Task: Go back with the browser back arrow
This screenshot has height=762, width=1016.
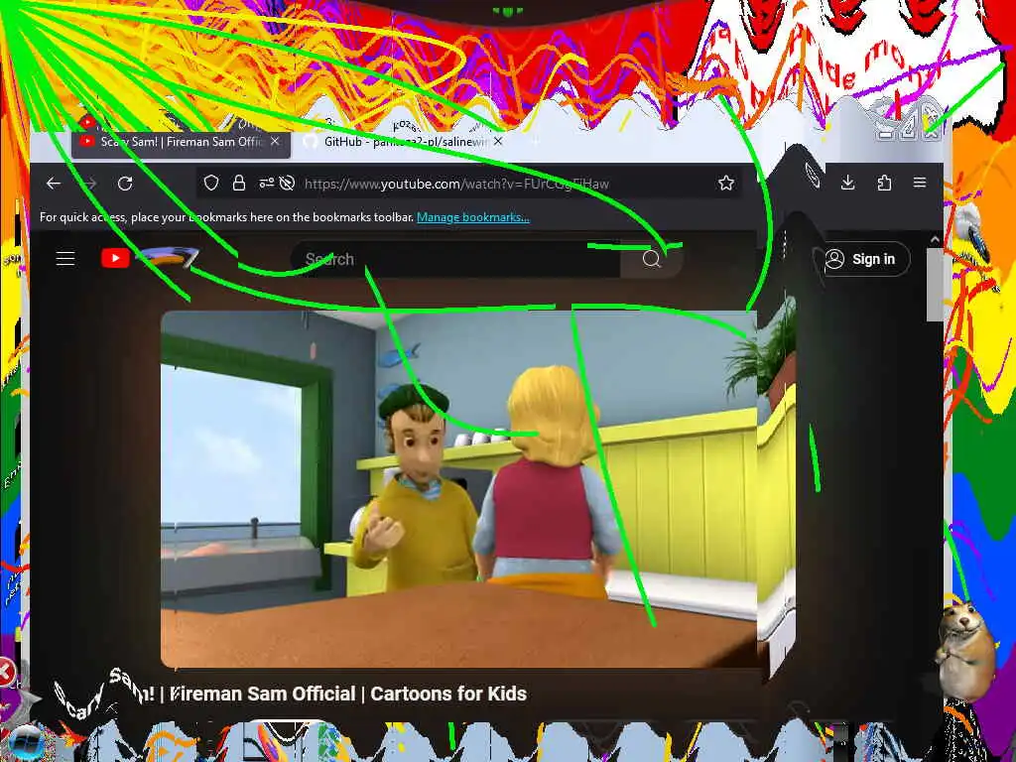Action: 54,184
